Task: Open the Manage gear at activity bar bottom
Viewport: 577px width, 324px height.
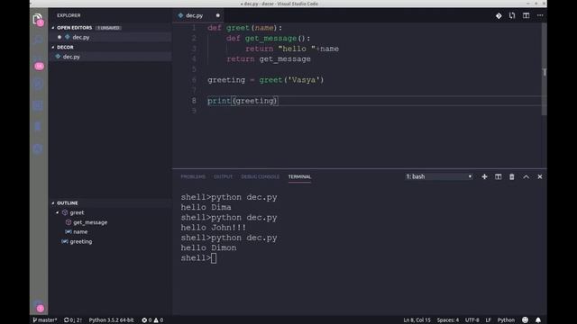Action: (x=39, y=306)
